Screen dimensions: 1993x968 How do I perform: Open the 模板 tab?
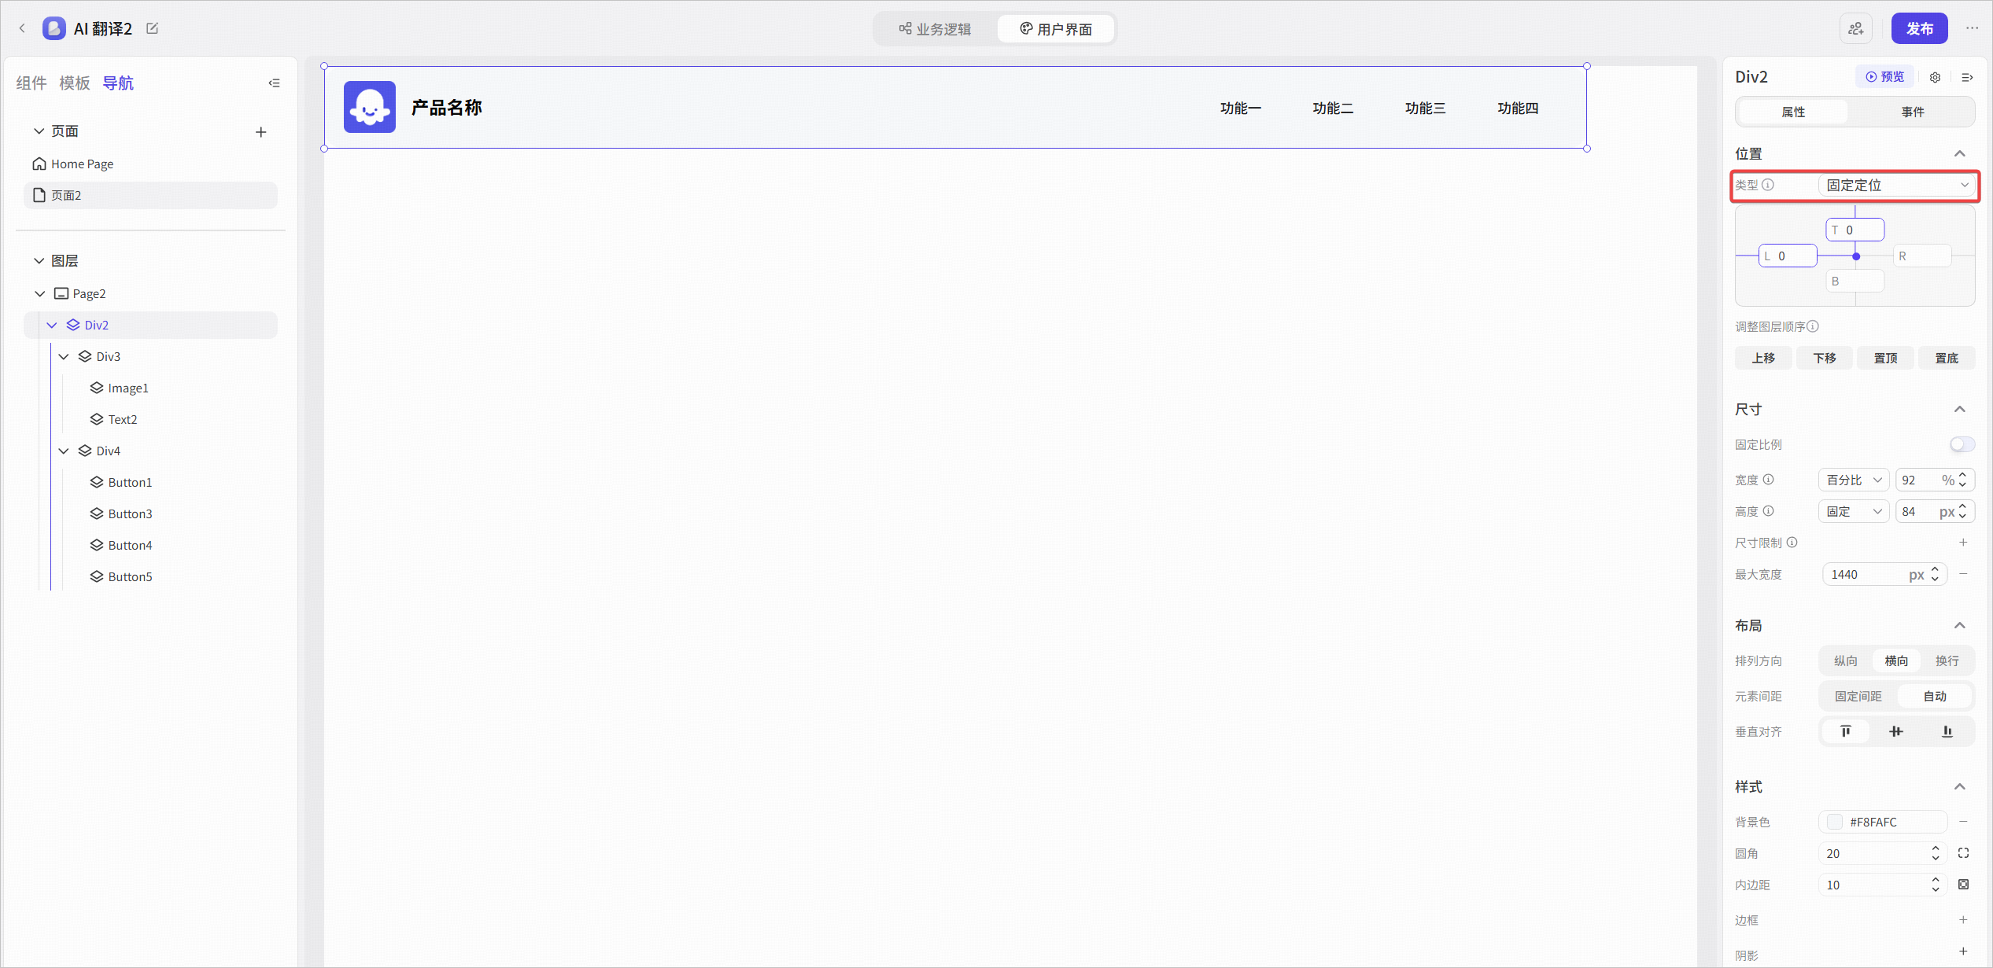(x=75, y=83)
